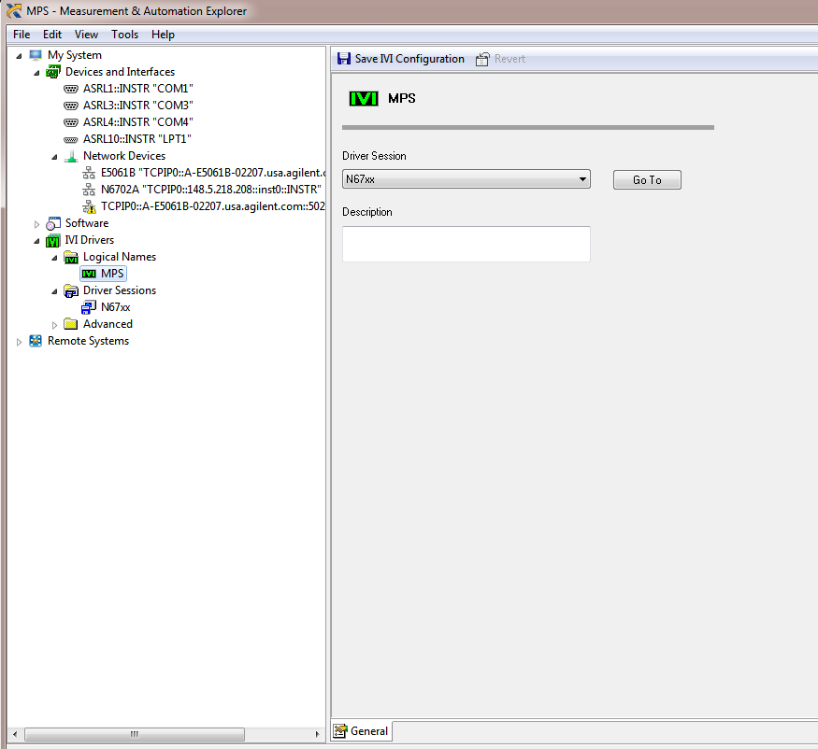Collapse the My System tree node
Viewport: 818px width, 749px height.
tap(19, 56)
